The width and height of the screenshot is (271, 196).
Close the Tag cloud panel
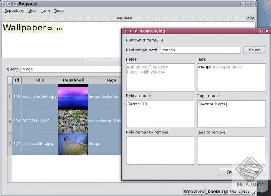tap(253, 18)
